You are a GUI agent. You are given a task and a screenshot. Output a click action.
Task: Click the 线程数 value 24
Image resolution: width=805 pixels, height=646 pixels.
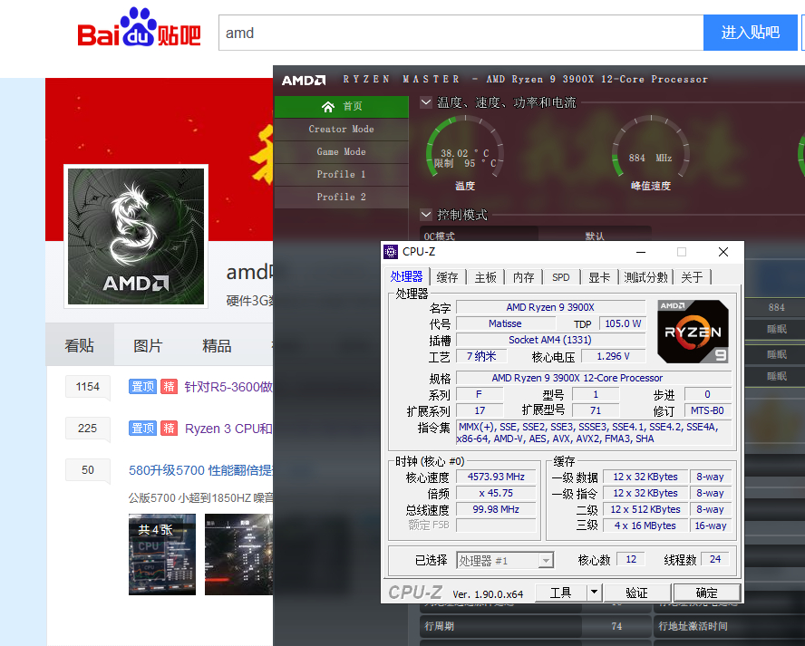click(x=715, y=559)
